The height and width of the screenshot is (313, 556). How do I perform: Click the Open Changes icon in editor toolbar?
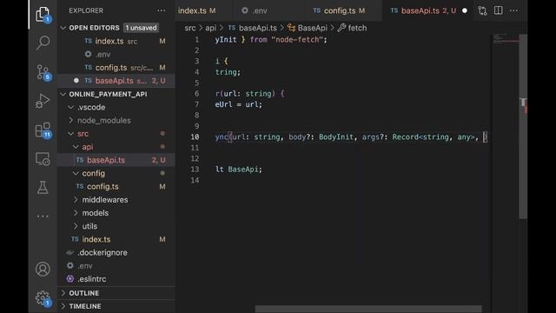tap(482, 10)
